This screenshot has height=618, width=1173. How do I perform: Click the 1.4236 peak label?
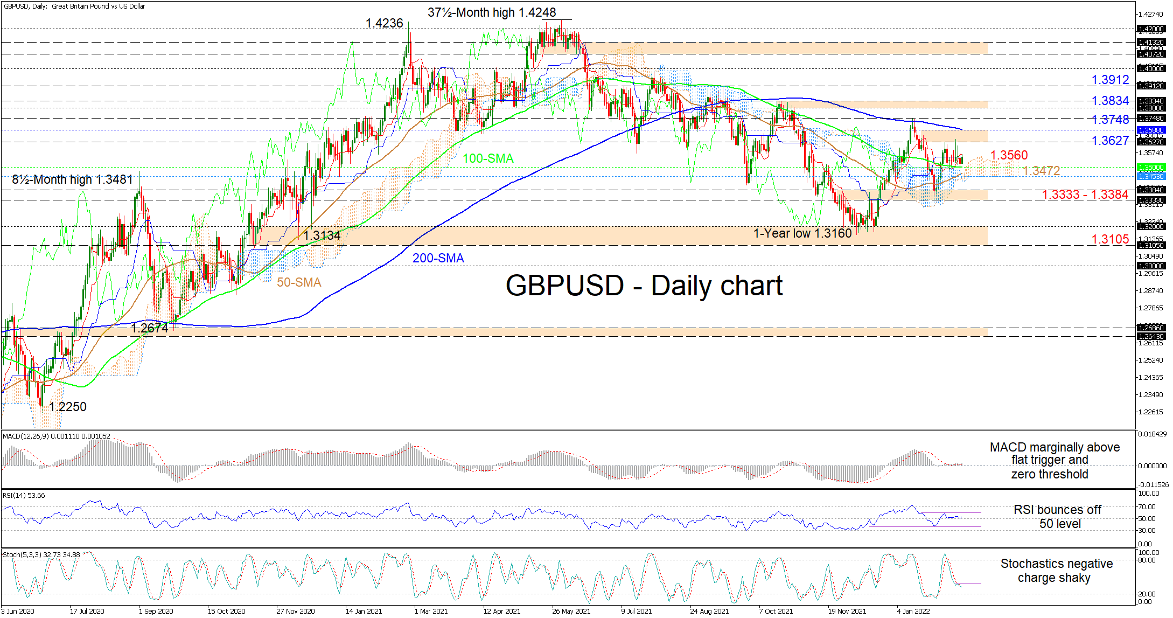click(x=384, y=23)
